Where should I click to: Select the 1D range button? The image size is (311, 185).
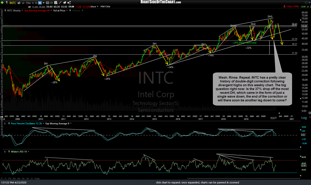[x=31, y=179]
